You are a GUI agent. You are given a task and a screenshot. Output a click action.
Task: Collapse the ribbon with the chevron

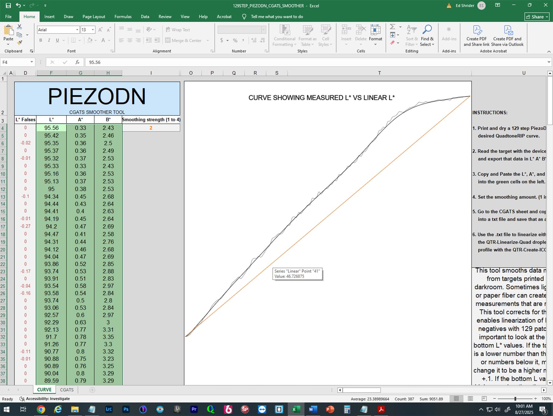pyautogui.click(x=549, y=51)
